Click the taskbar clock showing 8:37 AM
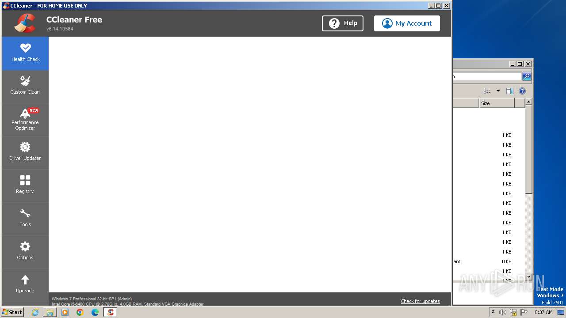Image resolution: width=566 pixels, height=318 pixels. point(543,312)
